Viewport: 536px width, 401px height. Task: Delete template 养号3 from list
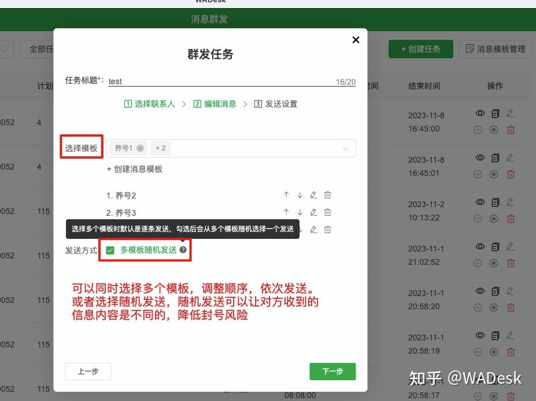327,212
